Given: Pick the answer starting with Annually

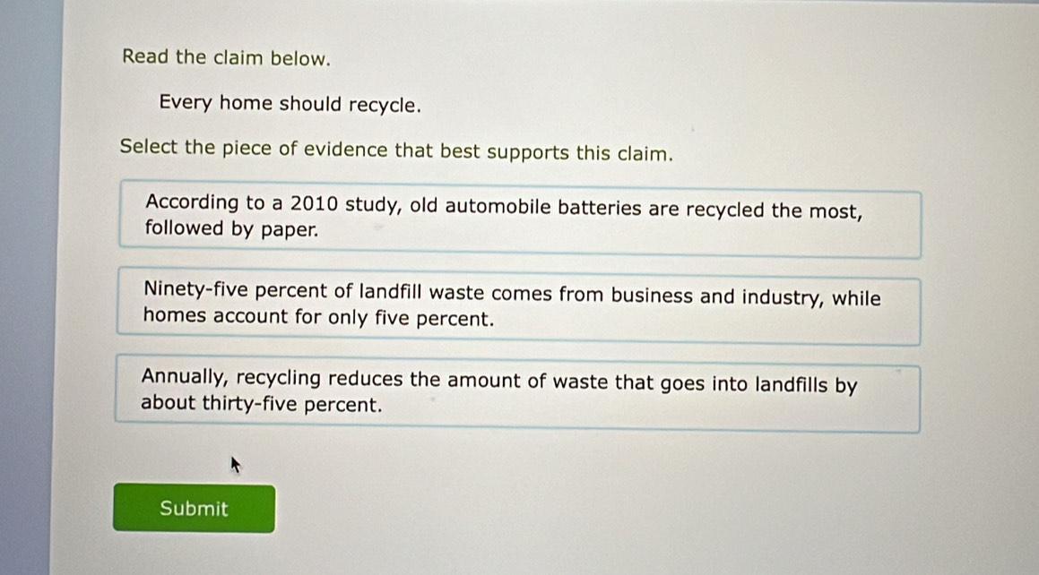Looking at the screenshot, I should (520, 393).
